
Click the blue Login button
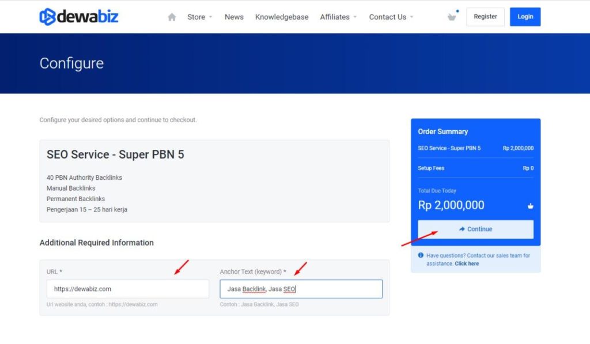pos(525,17)
